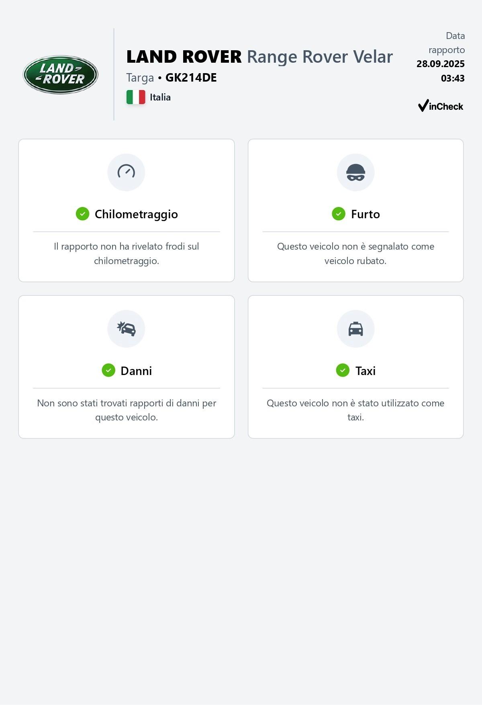482x705 pixels.
Task: Click the speedometer mileage icon
Action: pos(126,172)
